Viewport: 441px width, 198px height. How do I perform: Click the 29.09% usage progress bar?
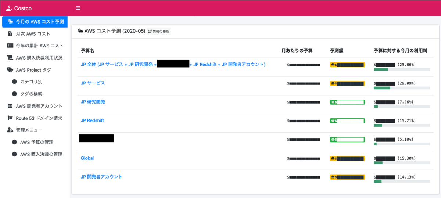pos(402,88)
